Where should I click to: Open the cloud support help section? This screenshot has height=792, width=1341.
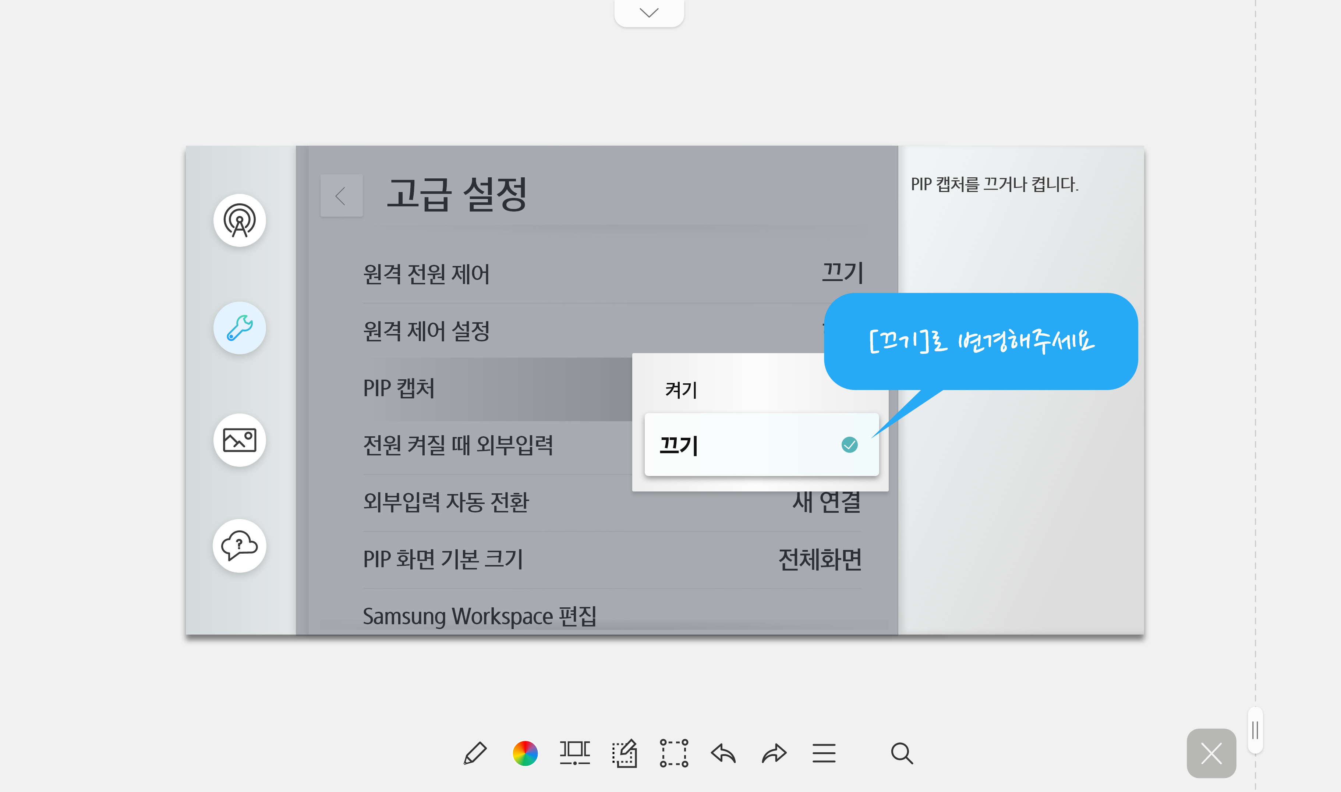tap(240, 546)
